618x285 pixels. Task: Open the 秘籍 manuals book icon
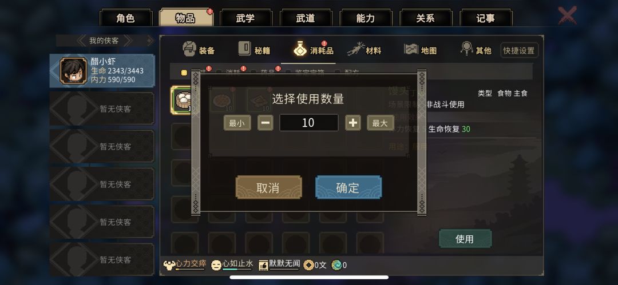[244, 49]
